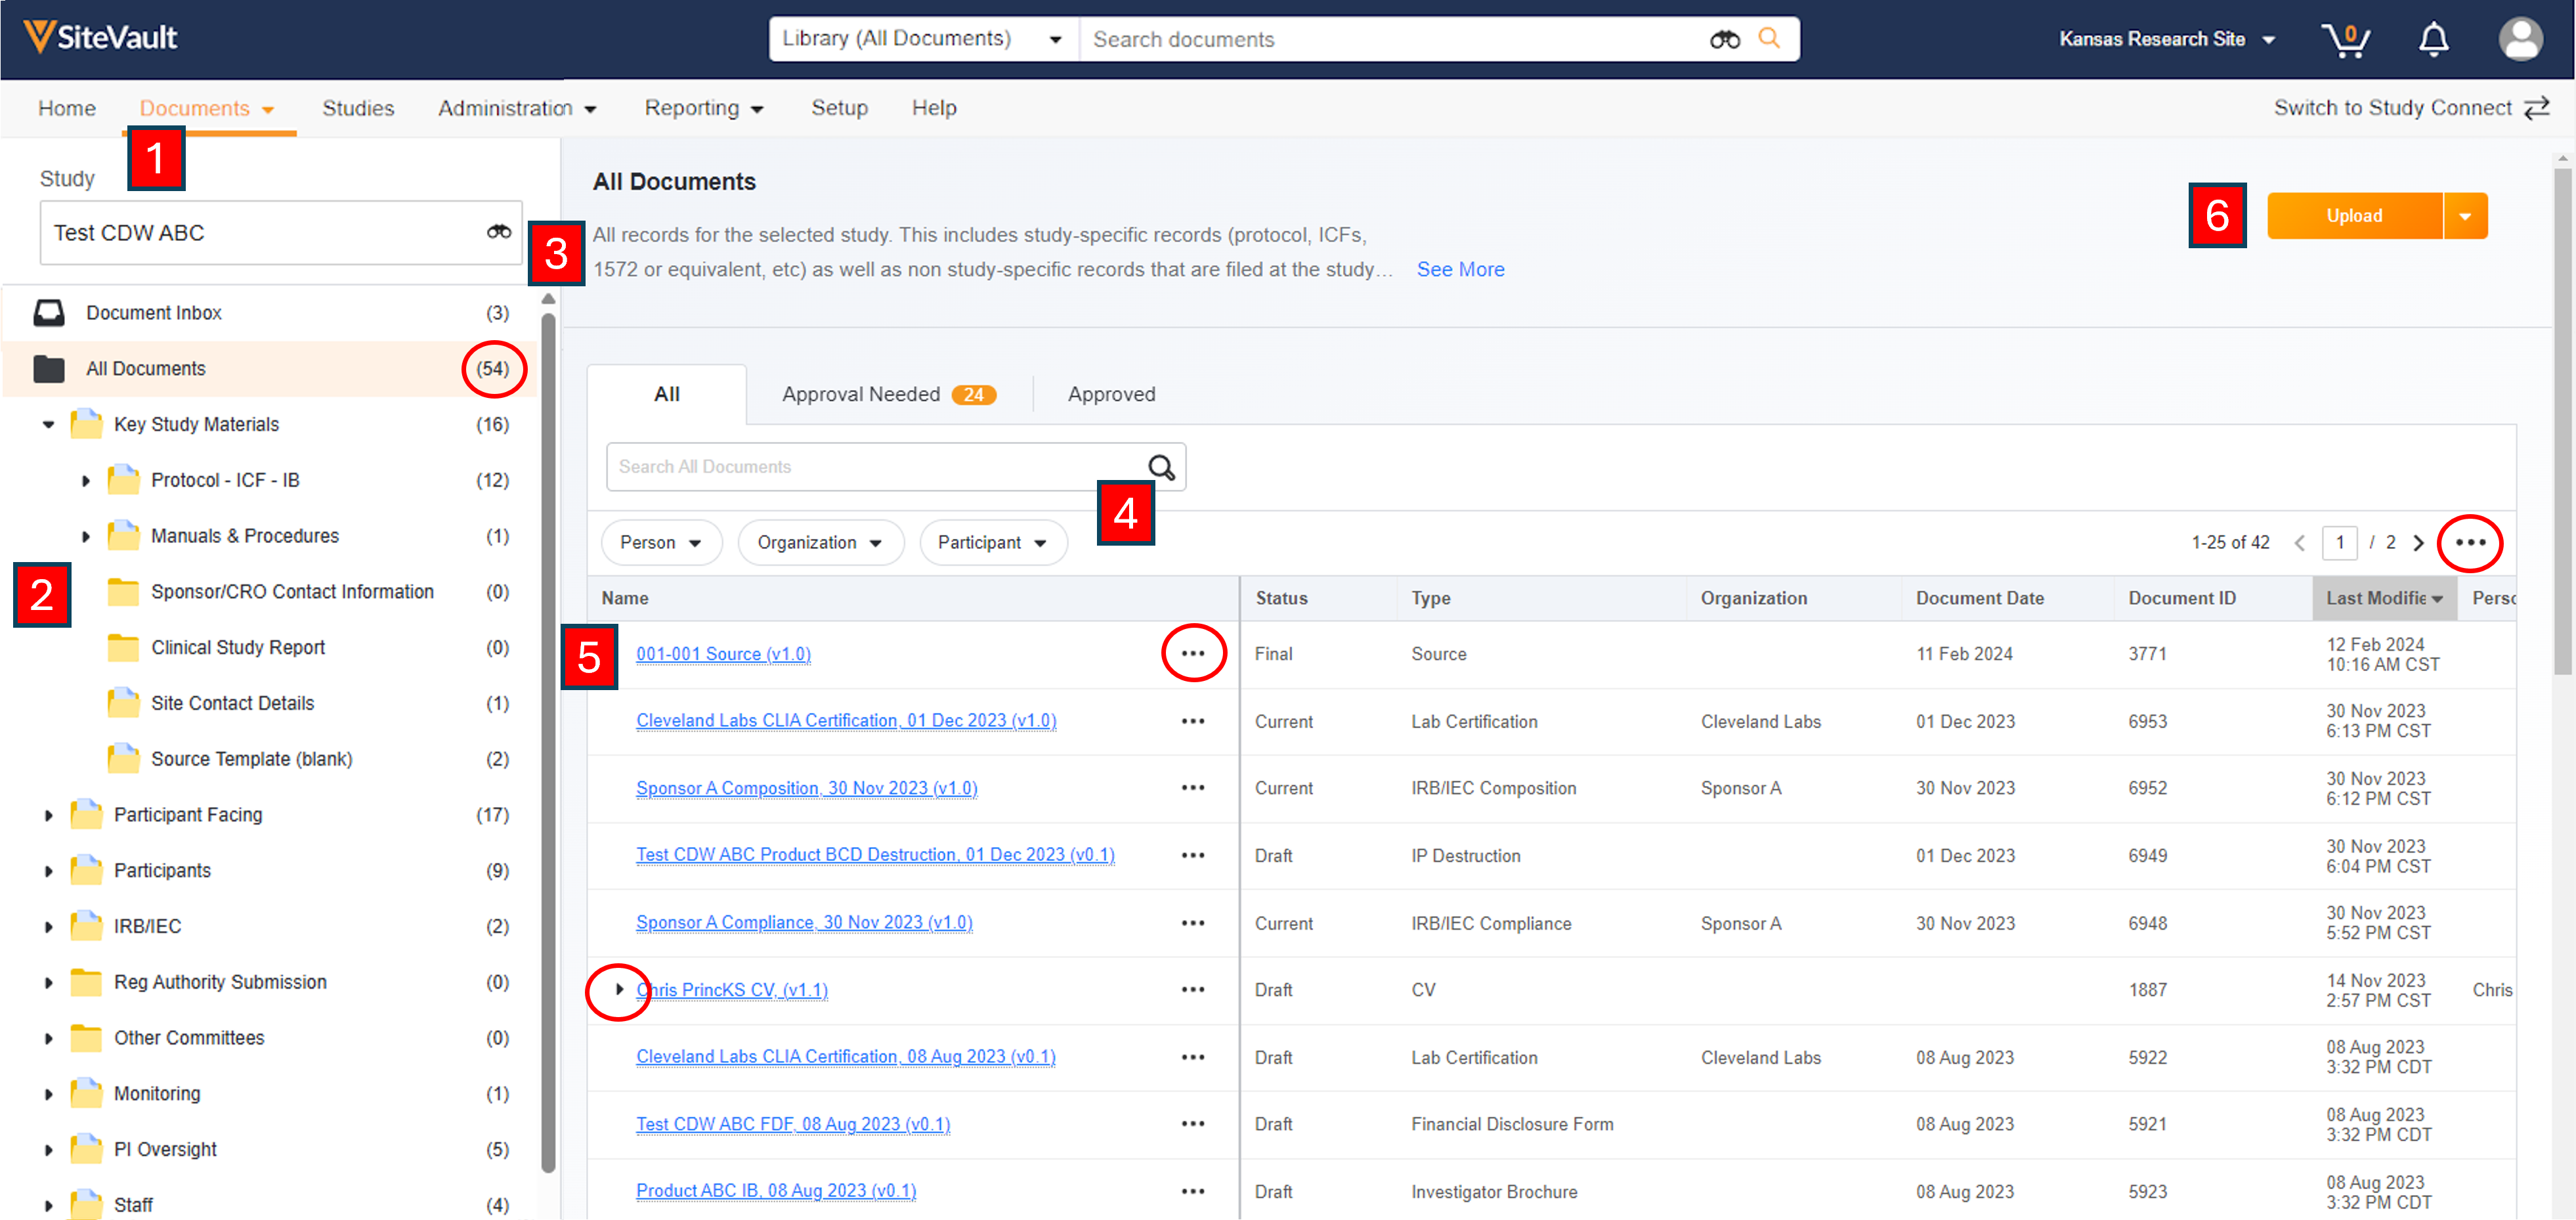The height and width of the screenshot is (1220, 2576).
Task: Click the See More link
Action: pos(1460,269)
